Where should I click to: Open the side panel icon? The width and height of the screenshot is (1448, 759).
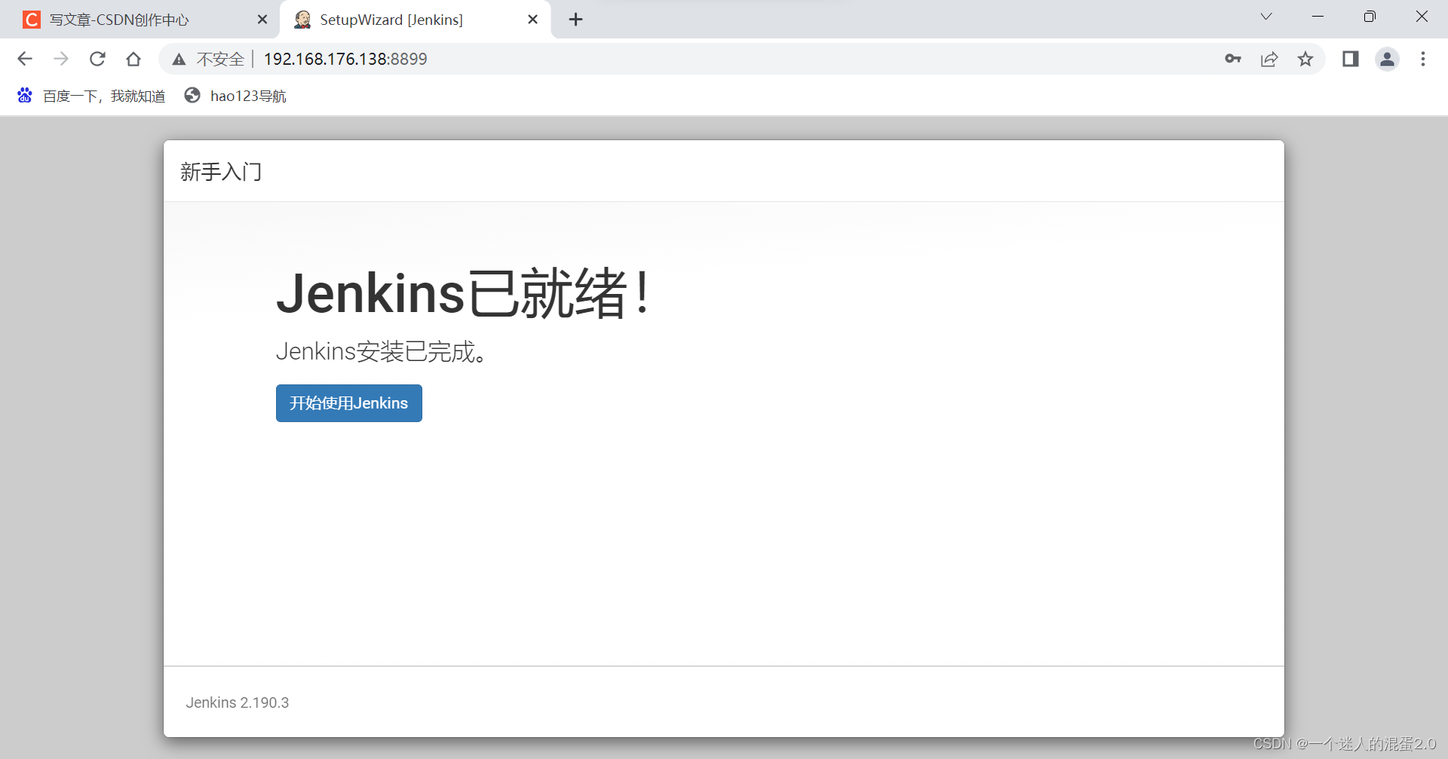(1350, 59)
